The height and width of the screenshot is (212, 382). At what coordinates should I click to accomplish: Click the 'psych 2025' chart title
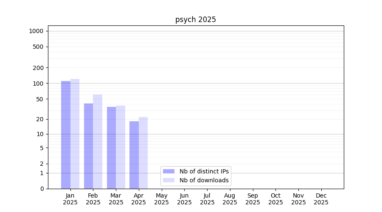click(x=196, y=20)
